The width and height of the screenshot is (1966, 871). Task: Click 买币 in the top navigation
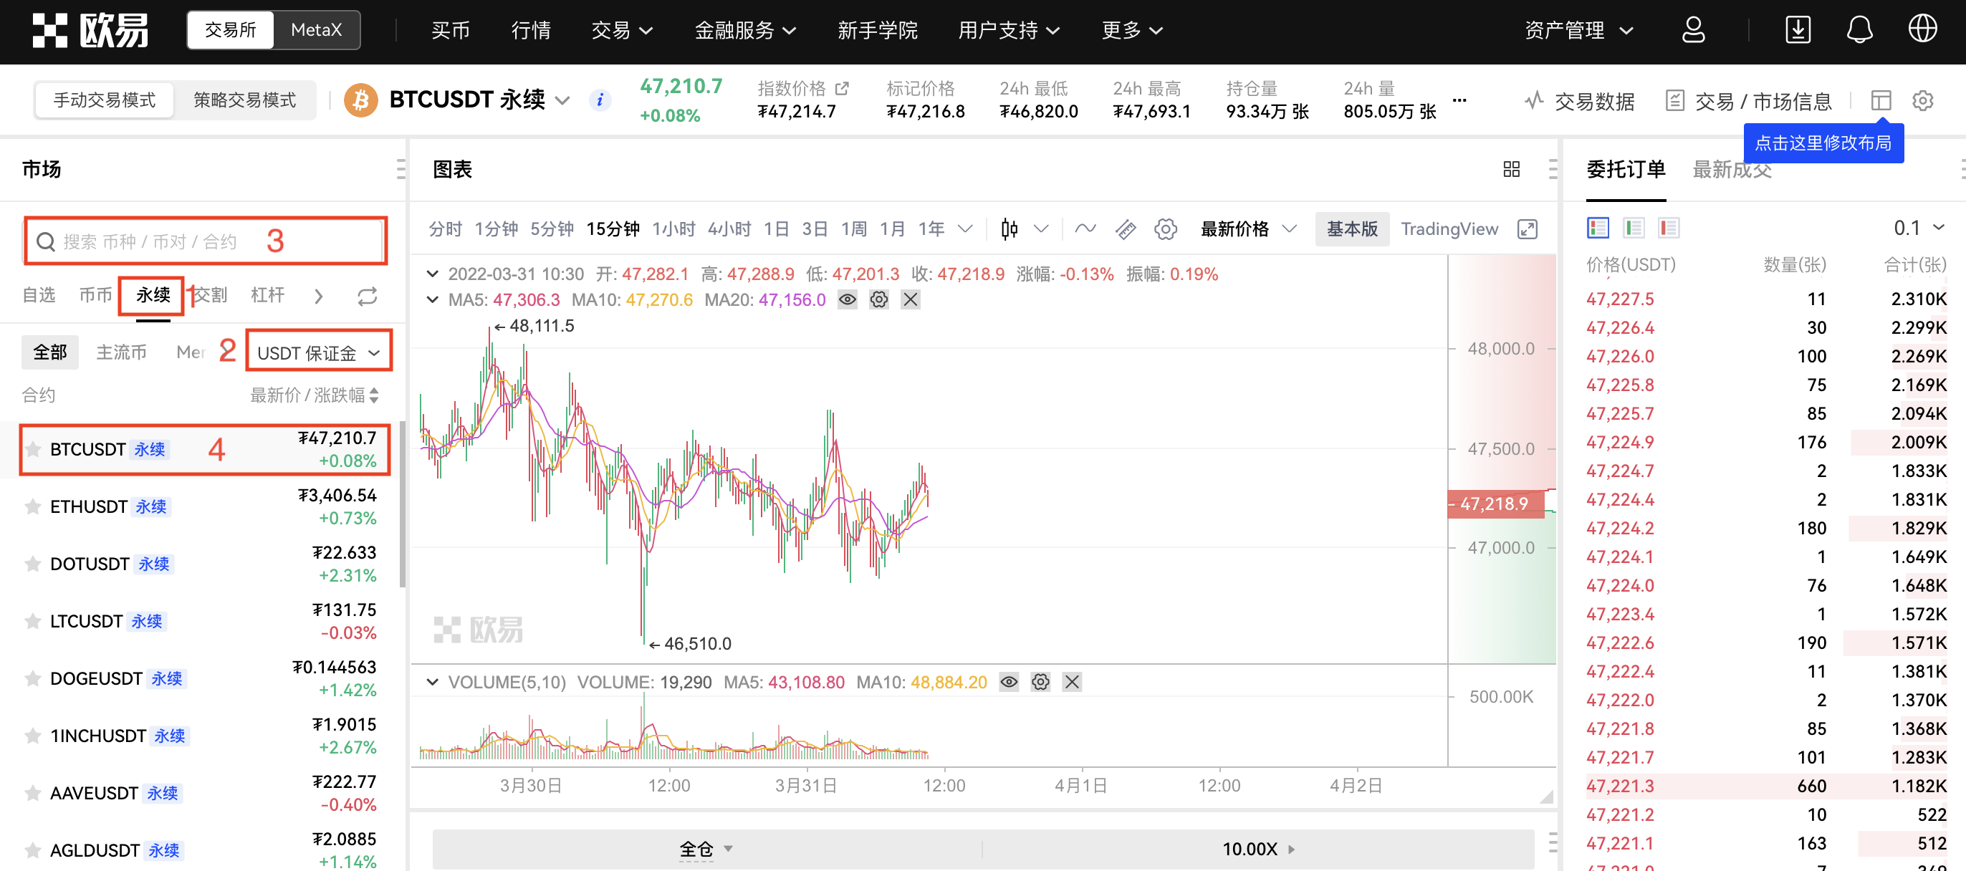(x=450, y=31)
